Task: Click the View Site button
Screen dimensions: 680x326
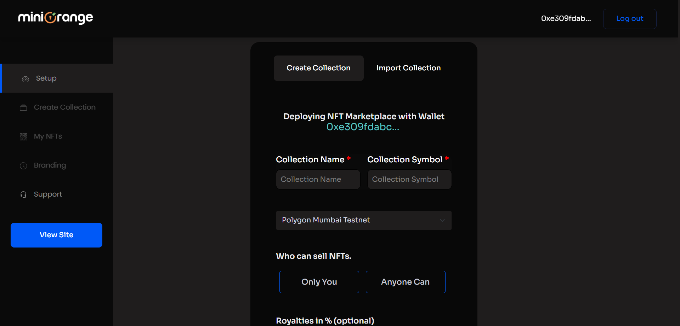Action: click(56, 235)
